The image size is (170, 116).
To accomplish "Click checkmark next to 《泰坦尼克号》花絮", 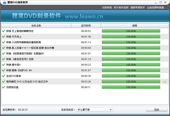I will pos(3,59).
